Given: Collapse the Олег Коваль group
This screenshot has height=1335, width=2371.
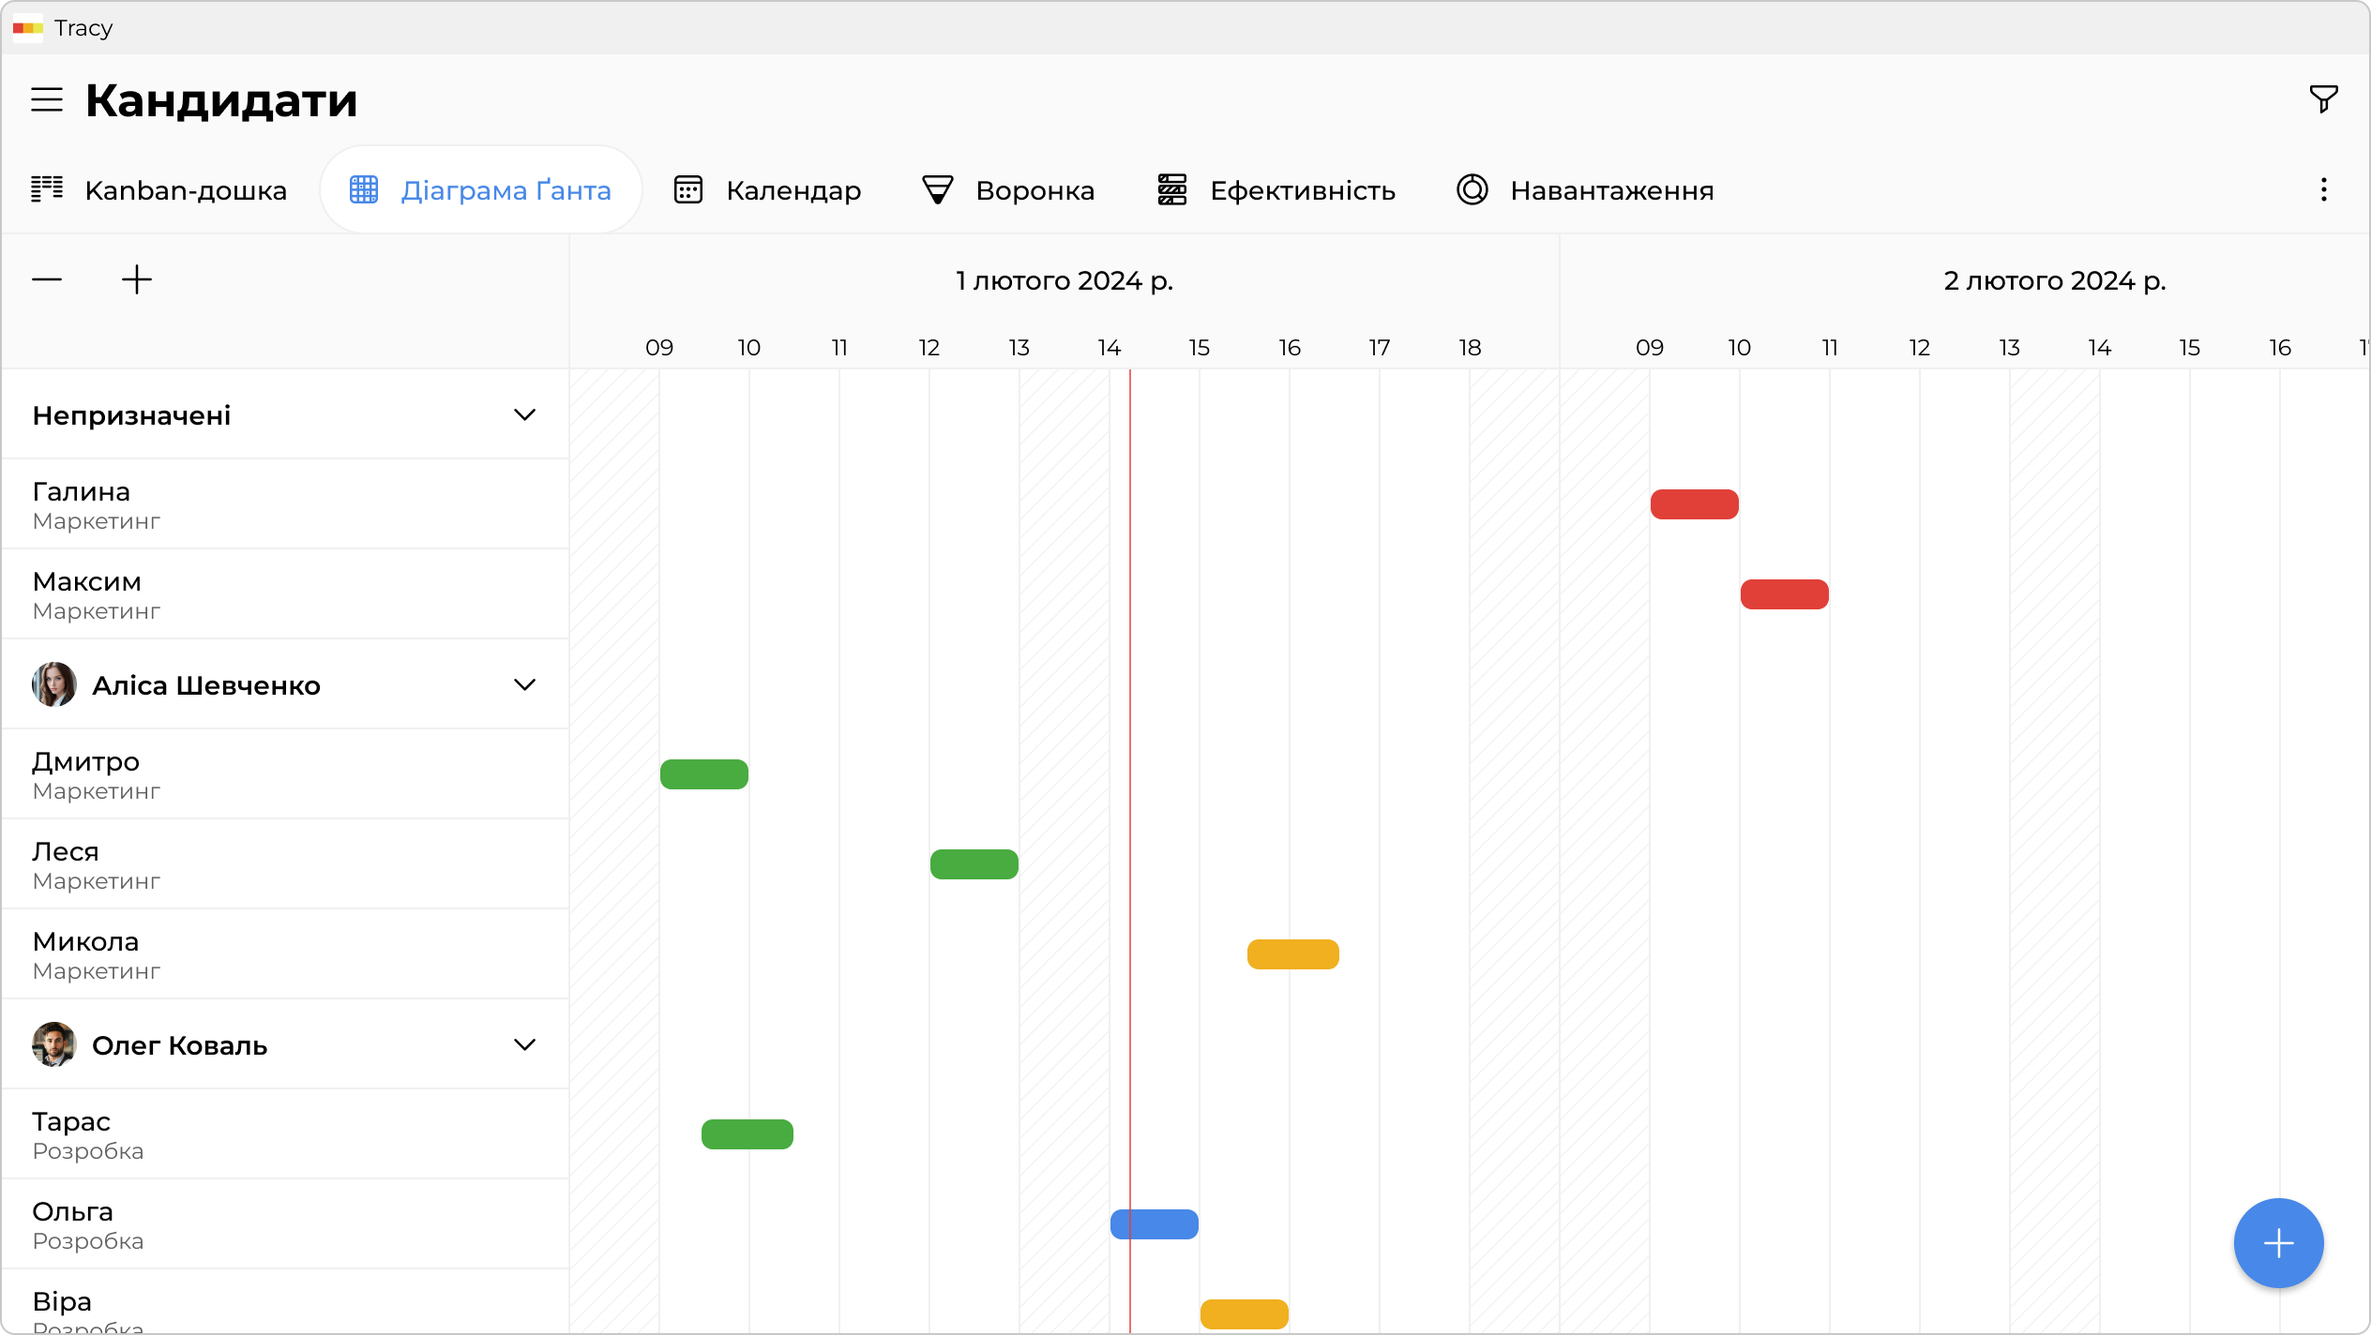Looking at the screenshot, I should click(x=524, y=1044).
